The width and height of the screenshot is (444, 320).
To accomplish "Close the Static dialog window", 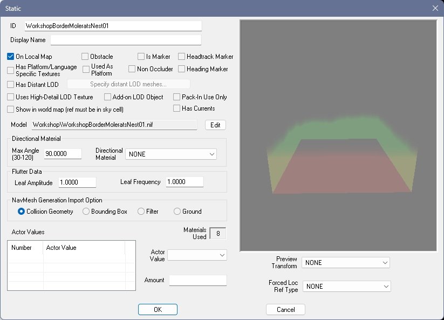I will 435,8.
